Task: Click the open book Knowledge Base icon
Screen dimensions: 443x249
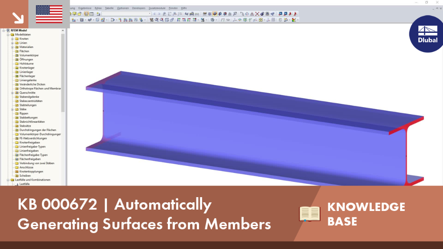Action: click(x=310, y=214)
